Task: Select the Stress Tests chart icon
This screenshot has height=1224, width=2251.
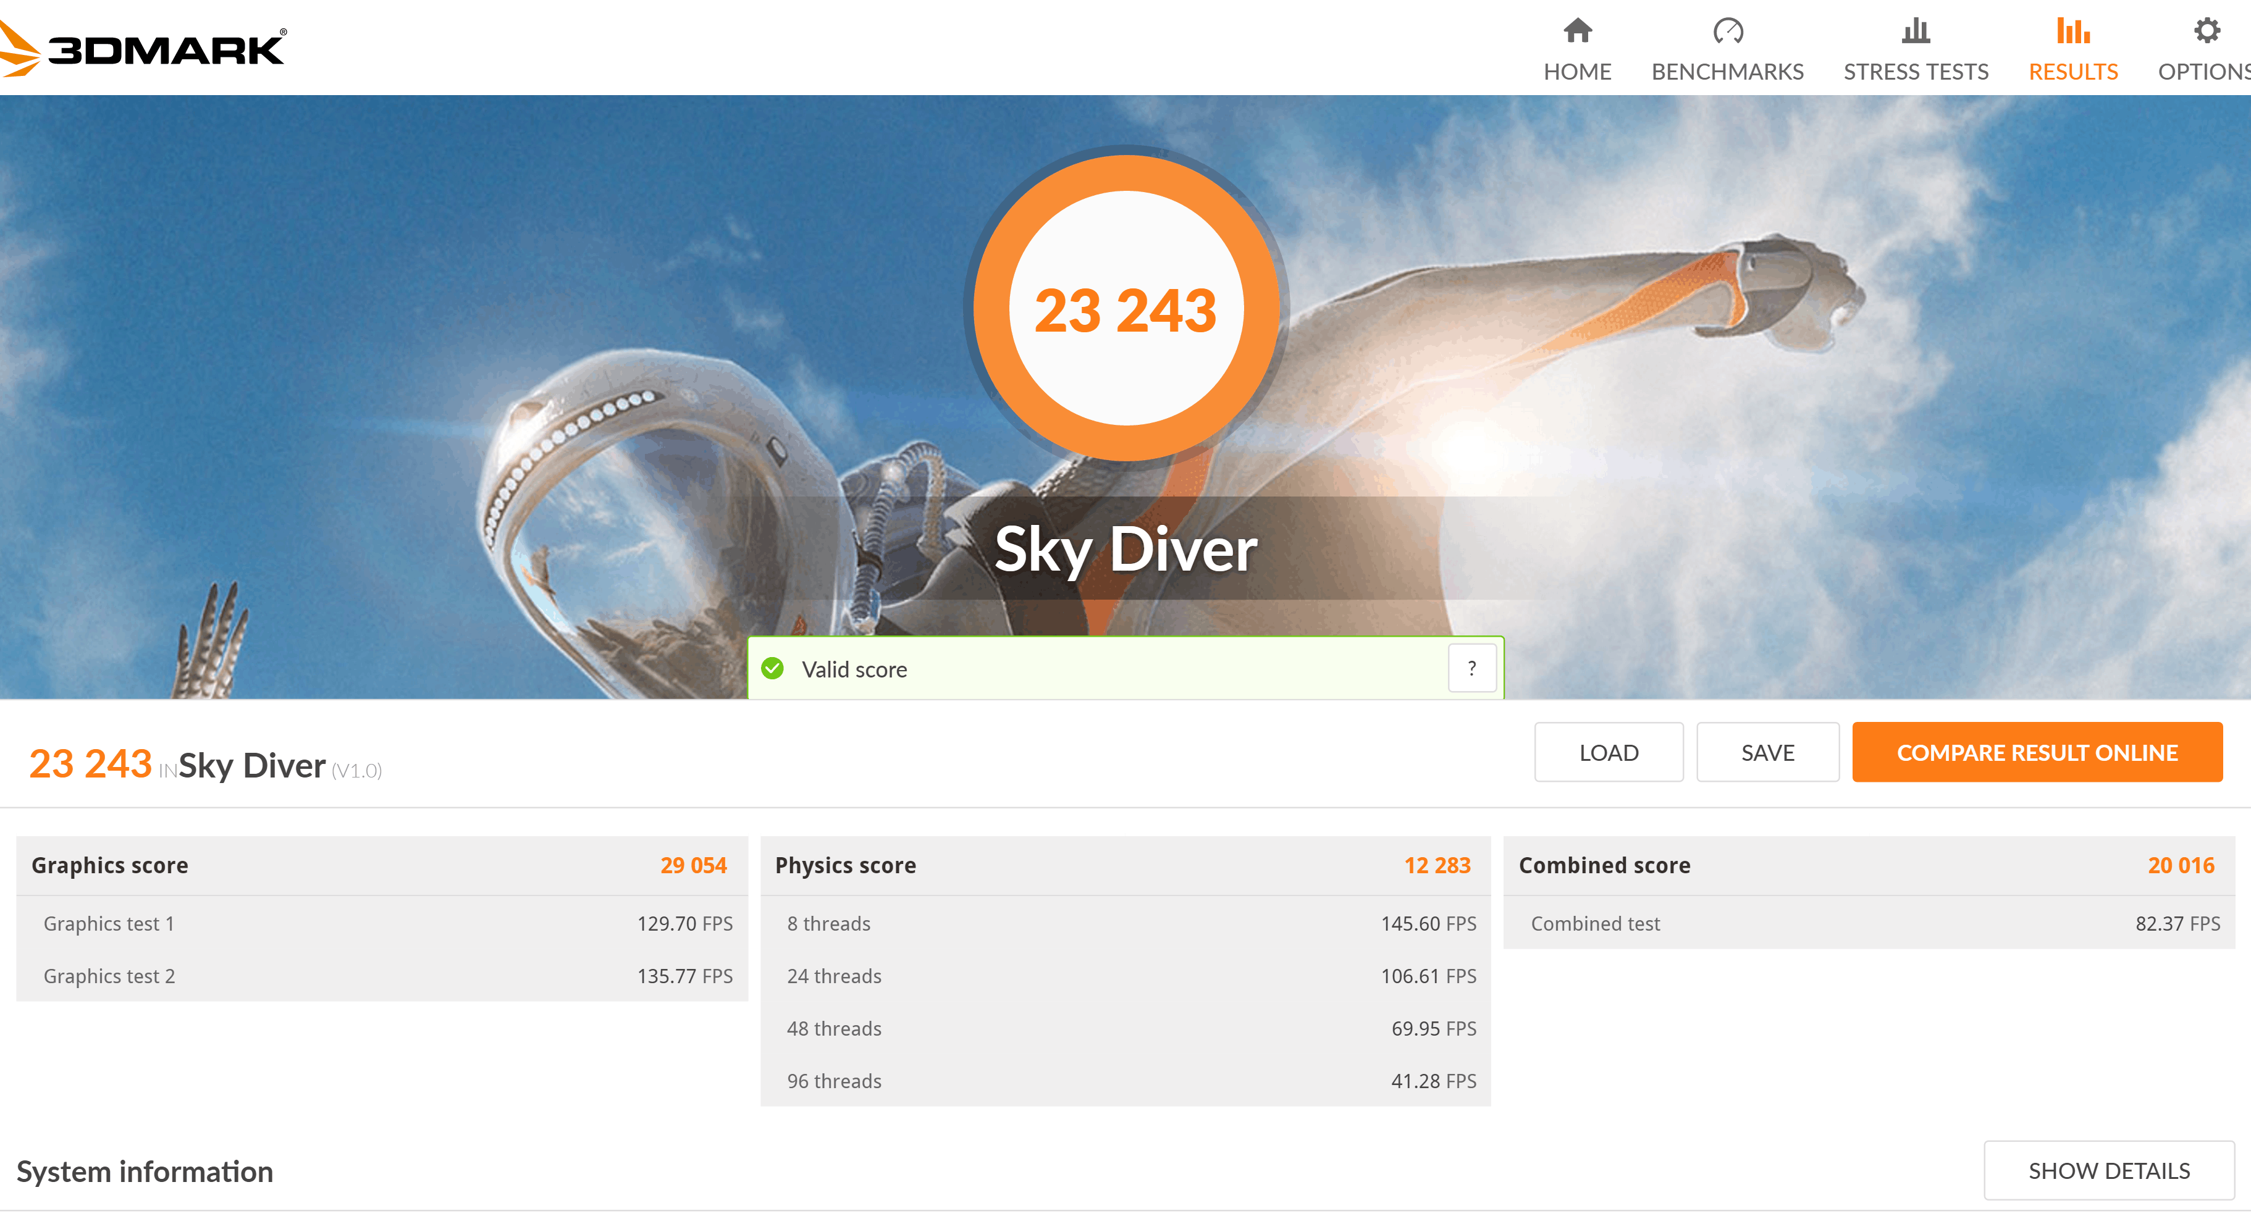Action: point(1916,31)
